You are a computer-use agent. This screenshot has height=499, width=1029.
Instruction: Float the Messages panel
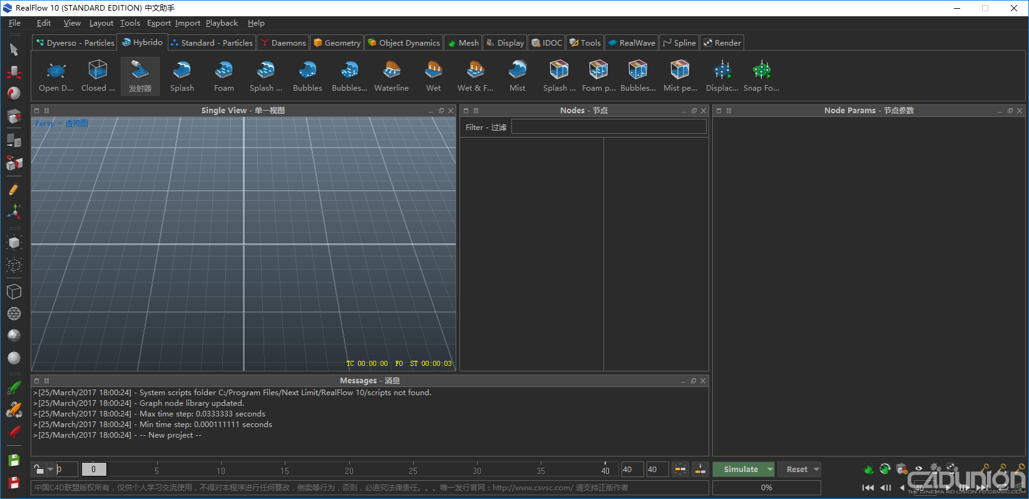[x=693, y=381]
